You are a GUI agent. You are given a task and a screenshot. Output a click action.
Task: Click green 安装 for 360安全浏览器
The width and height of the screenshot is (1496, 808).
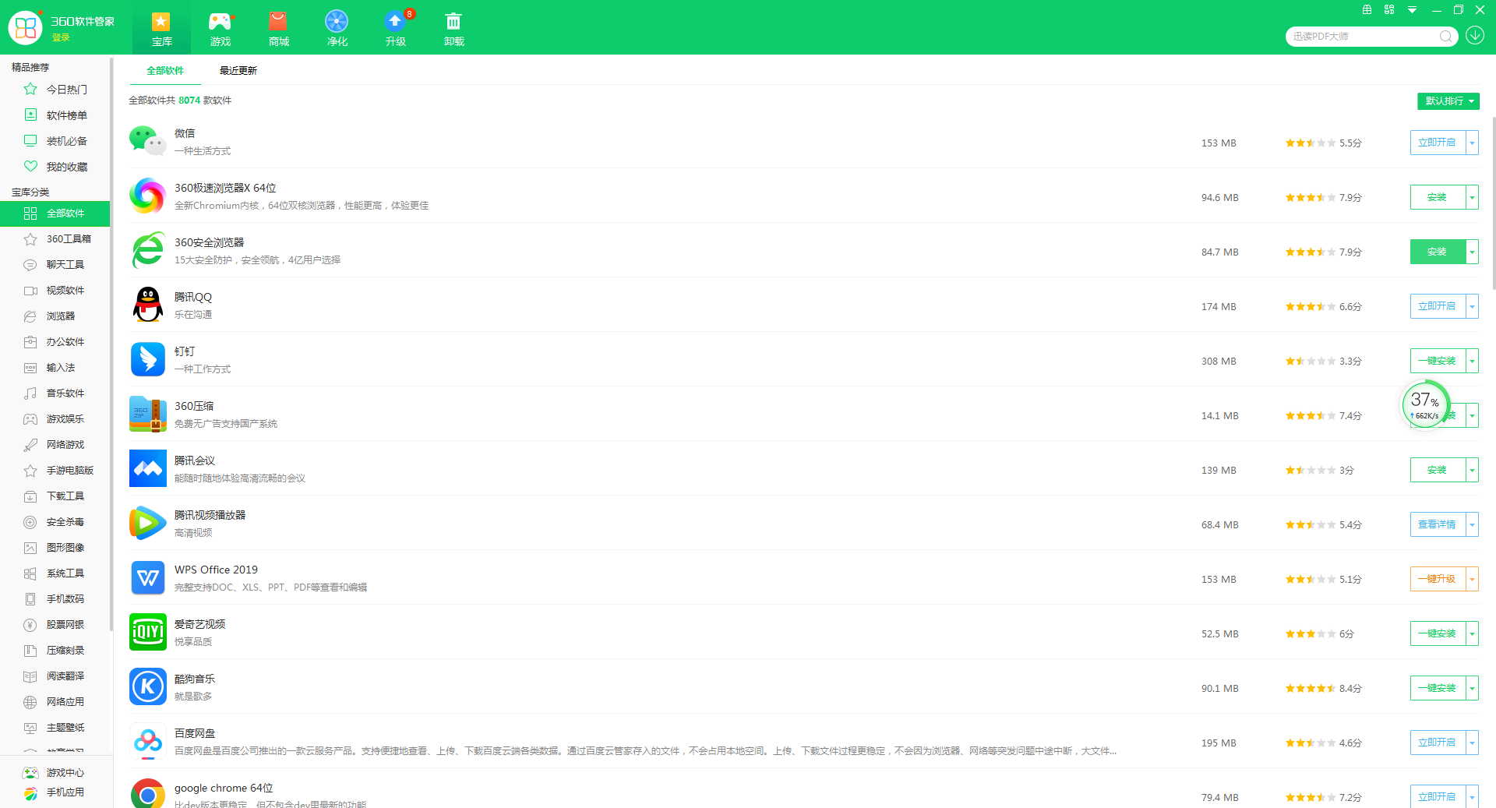[x=1438, y=252]
